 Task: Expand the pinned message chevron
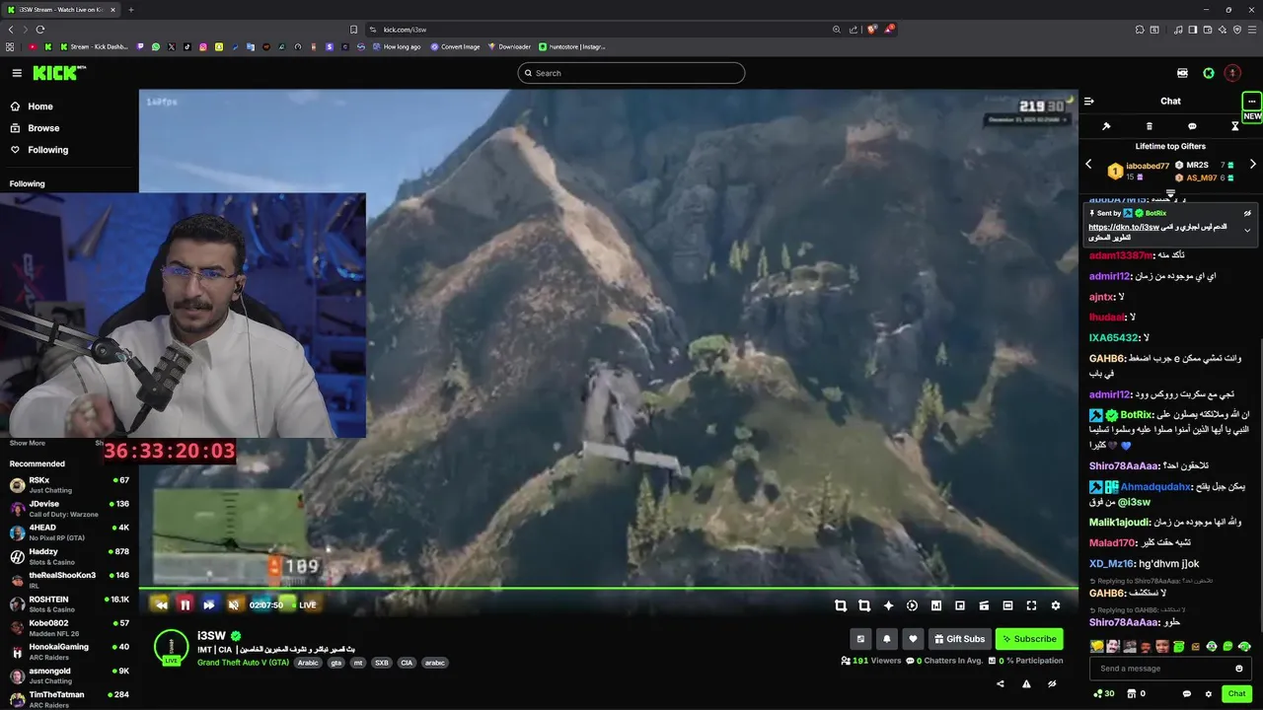click(x=1247, y=231)
